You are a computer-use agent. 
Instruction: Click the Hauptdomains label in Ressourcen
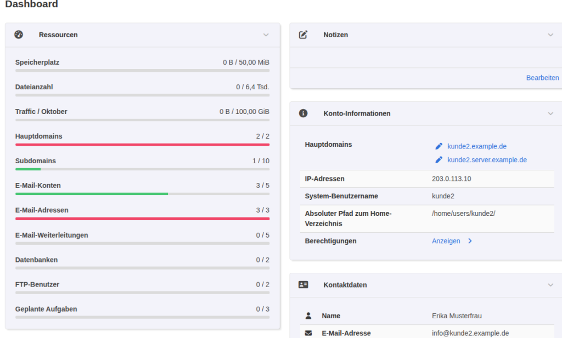38,136
